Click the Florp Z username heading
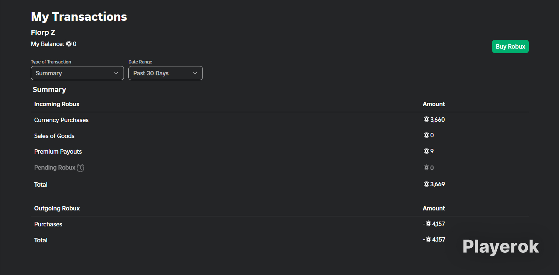This screenshot has width=559, height=275. pos(43,32)
